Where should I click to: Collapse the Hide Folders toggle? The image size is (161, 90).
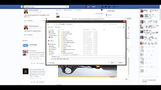[51, 63]
